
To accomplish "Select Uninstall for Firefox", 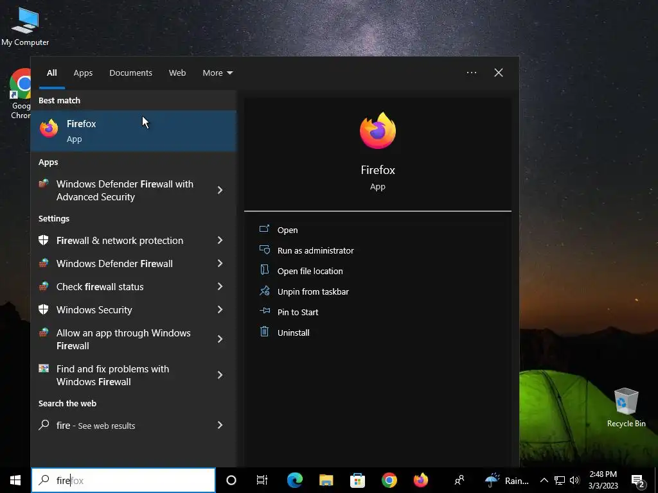I will coord(293,333).
